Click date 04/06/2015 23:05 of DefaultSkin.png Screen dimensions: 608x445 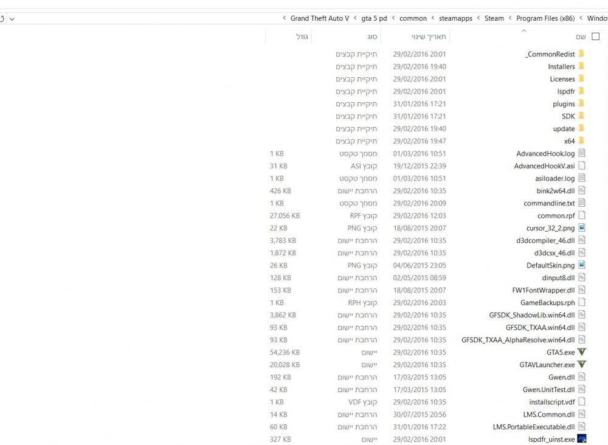419,265
